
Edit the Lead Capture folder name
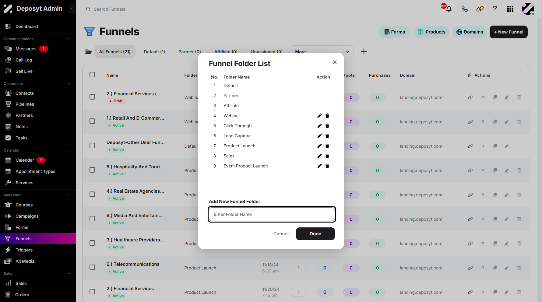pos(319,136)
